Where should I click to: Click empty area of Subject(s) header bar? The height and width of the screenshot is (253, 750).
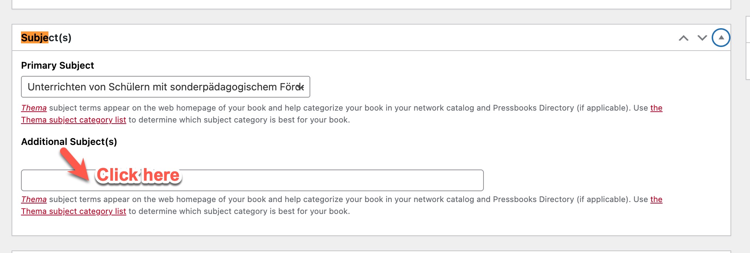tap(362, 38)
